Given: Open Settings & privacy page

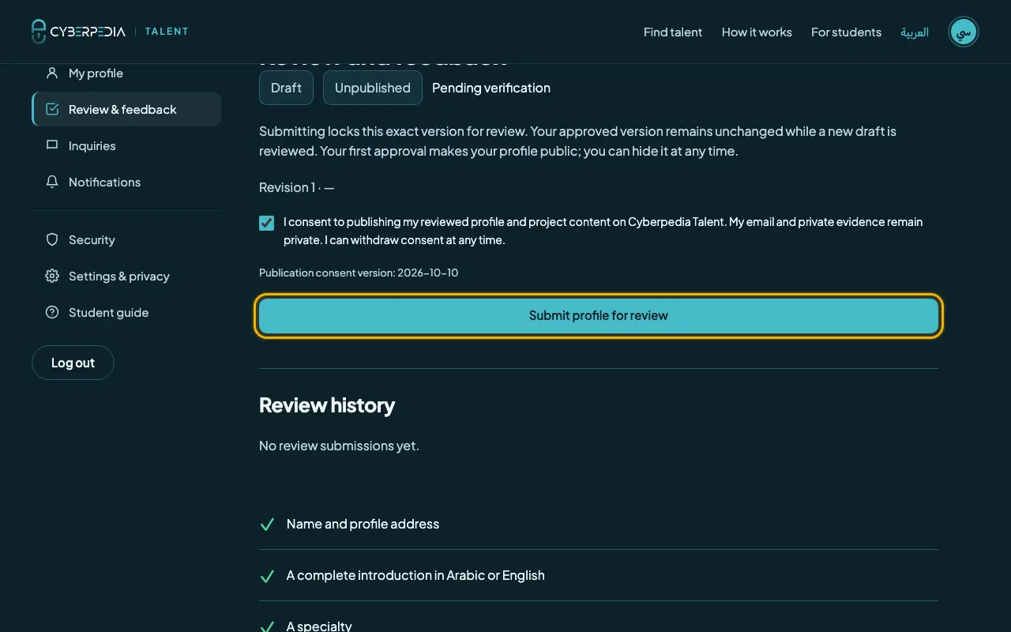Looking at the screenshot, I should [126, 276].
